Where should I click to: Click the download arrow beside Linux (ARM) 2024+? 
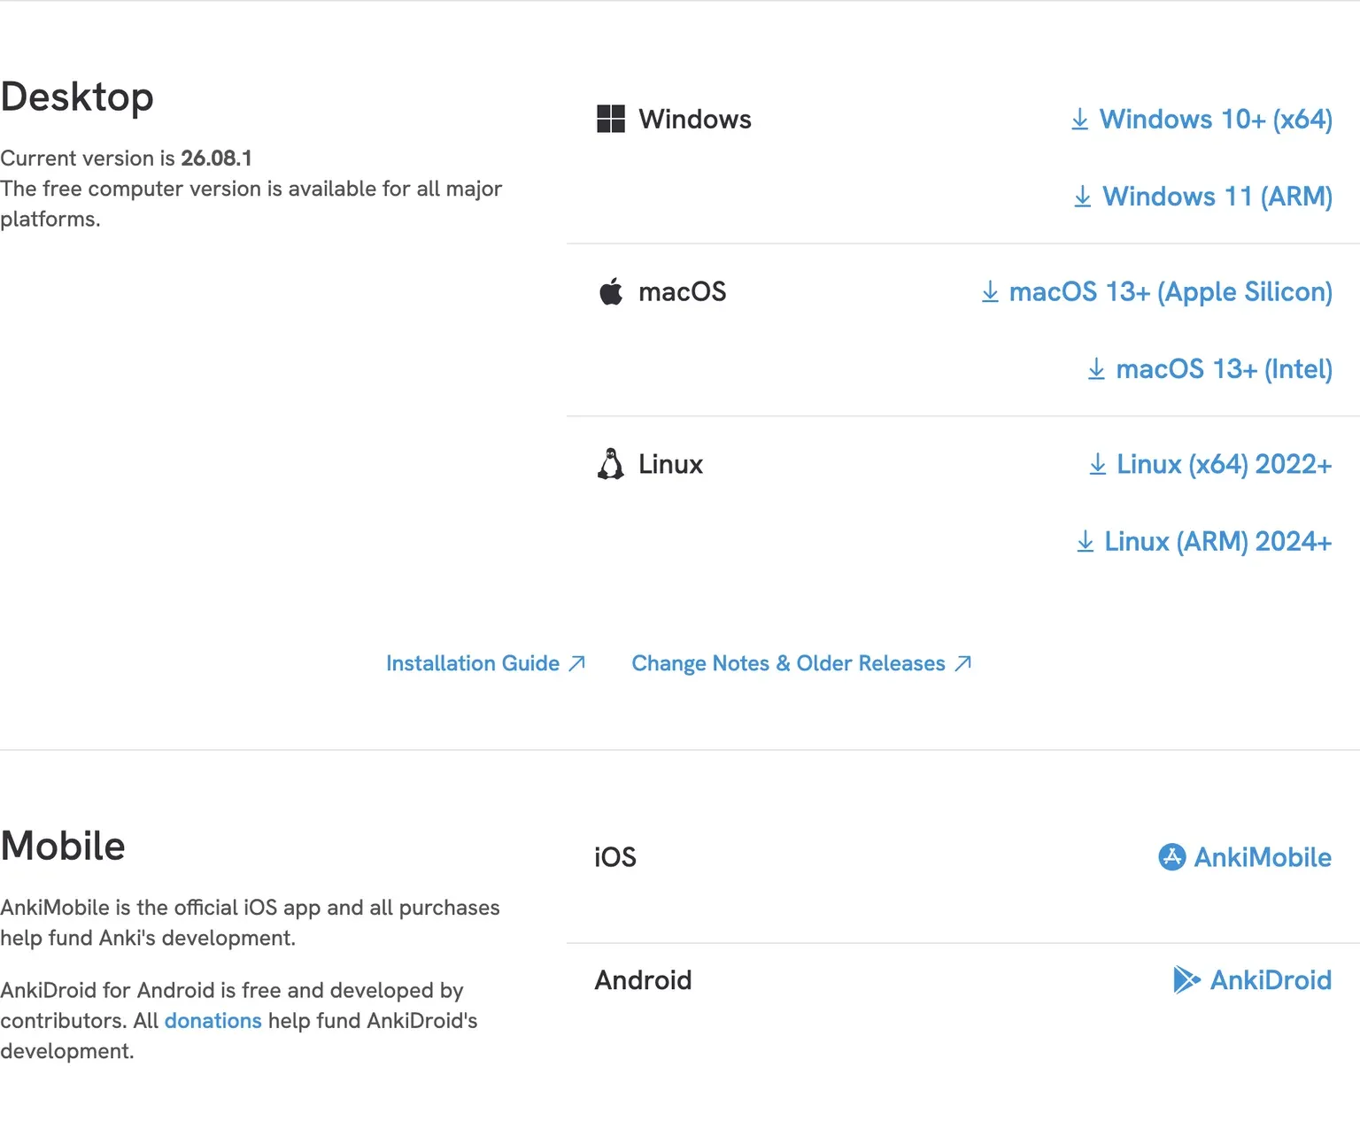tap(1085, 541)
